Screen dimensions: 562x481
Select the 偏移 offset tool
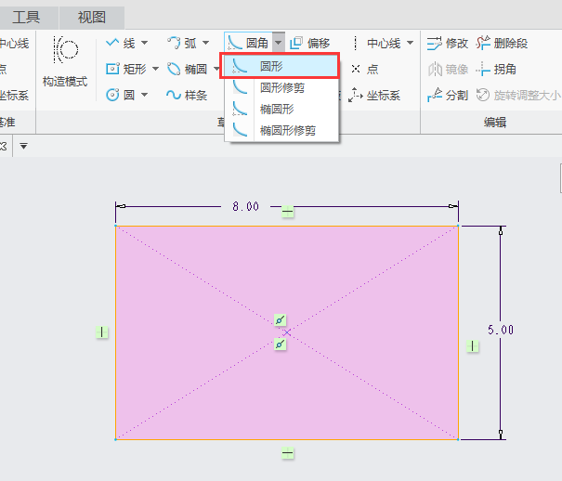[309, 44]
